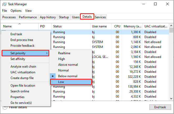
Task: Minimize the Task Manager window
Action: 144,4
